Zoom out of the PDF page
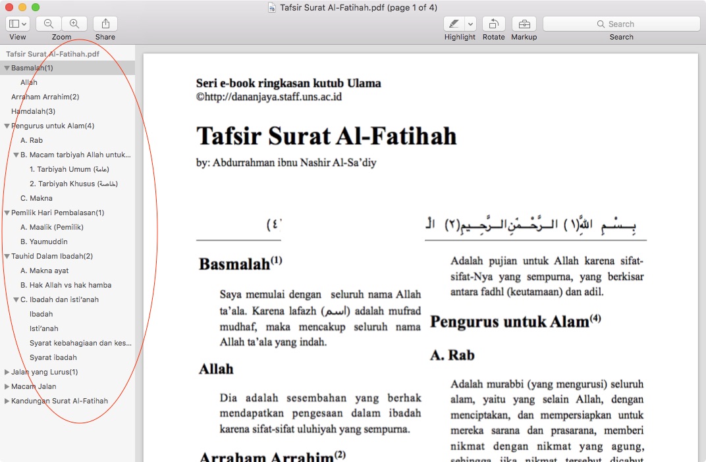 49,24
